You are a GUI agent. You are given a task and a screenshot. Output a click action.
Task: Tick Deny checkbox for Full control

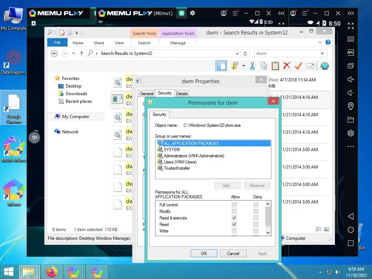pos(256,205)
